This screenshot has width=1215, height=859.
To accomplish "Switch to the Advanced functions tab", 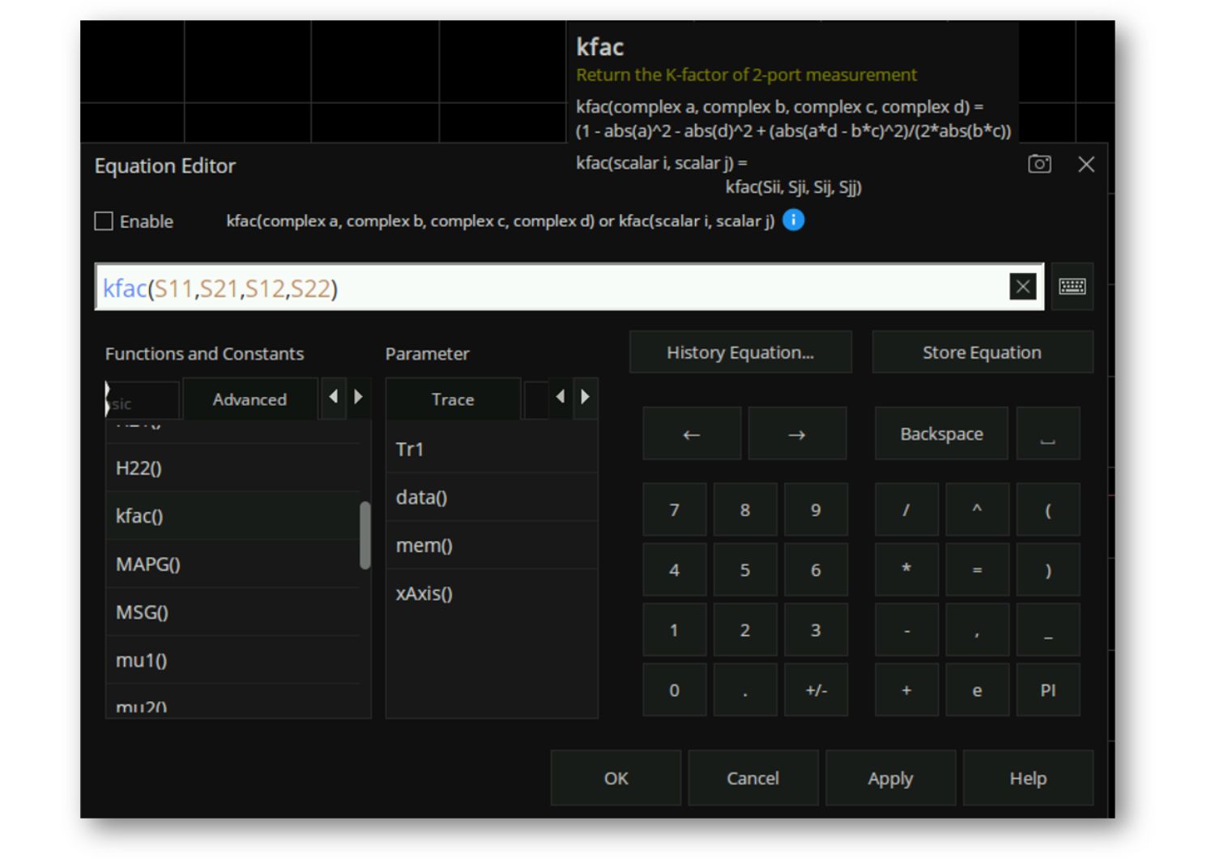I will 249,400.
